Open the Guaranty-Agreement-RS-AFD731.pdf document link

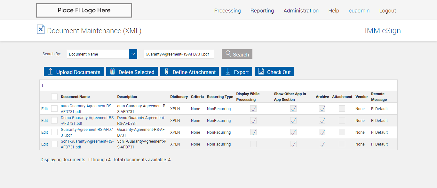click(x=87, y=132)
